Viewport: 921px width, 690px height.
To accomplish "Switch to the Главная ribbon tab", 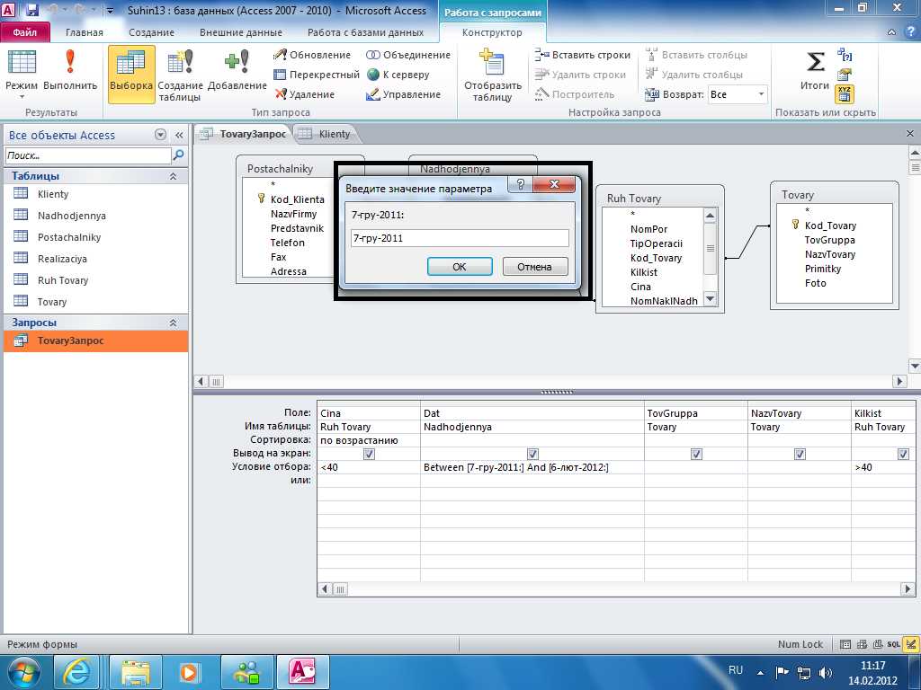I will click(85, 32).
